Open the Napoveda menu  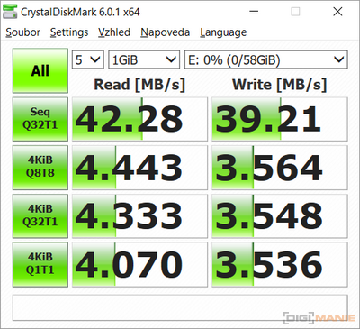tap(166, 32)
